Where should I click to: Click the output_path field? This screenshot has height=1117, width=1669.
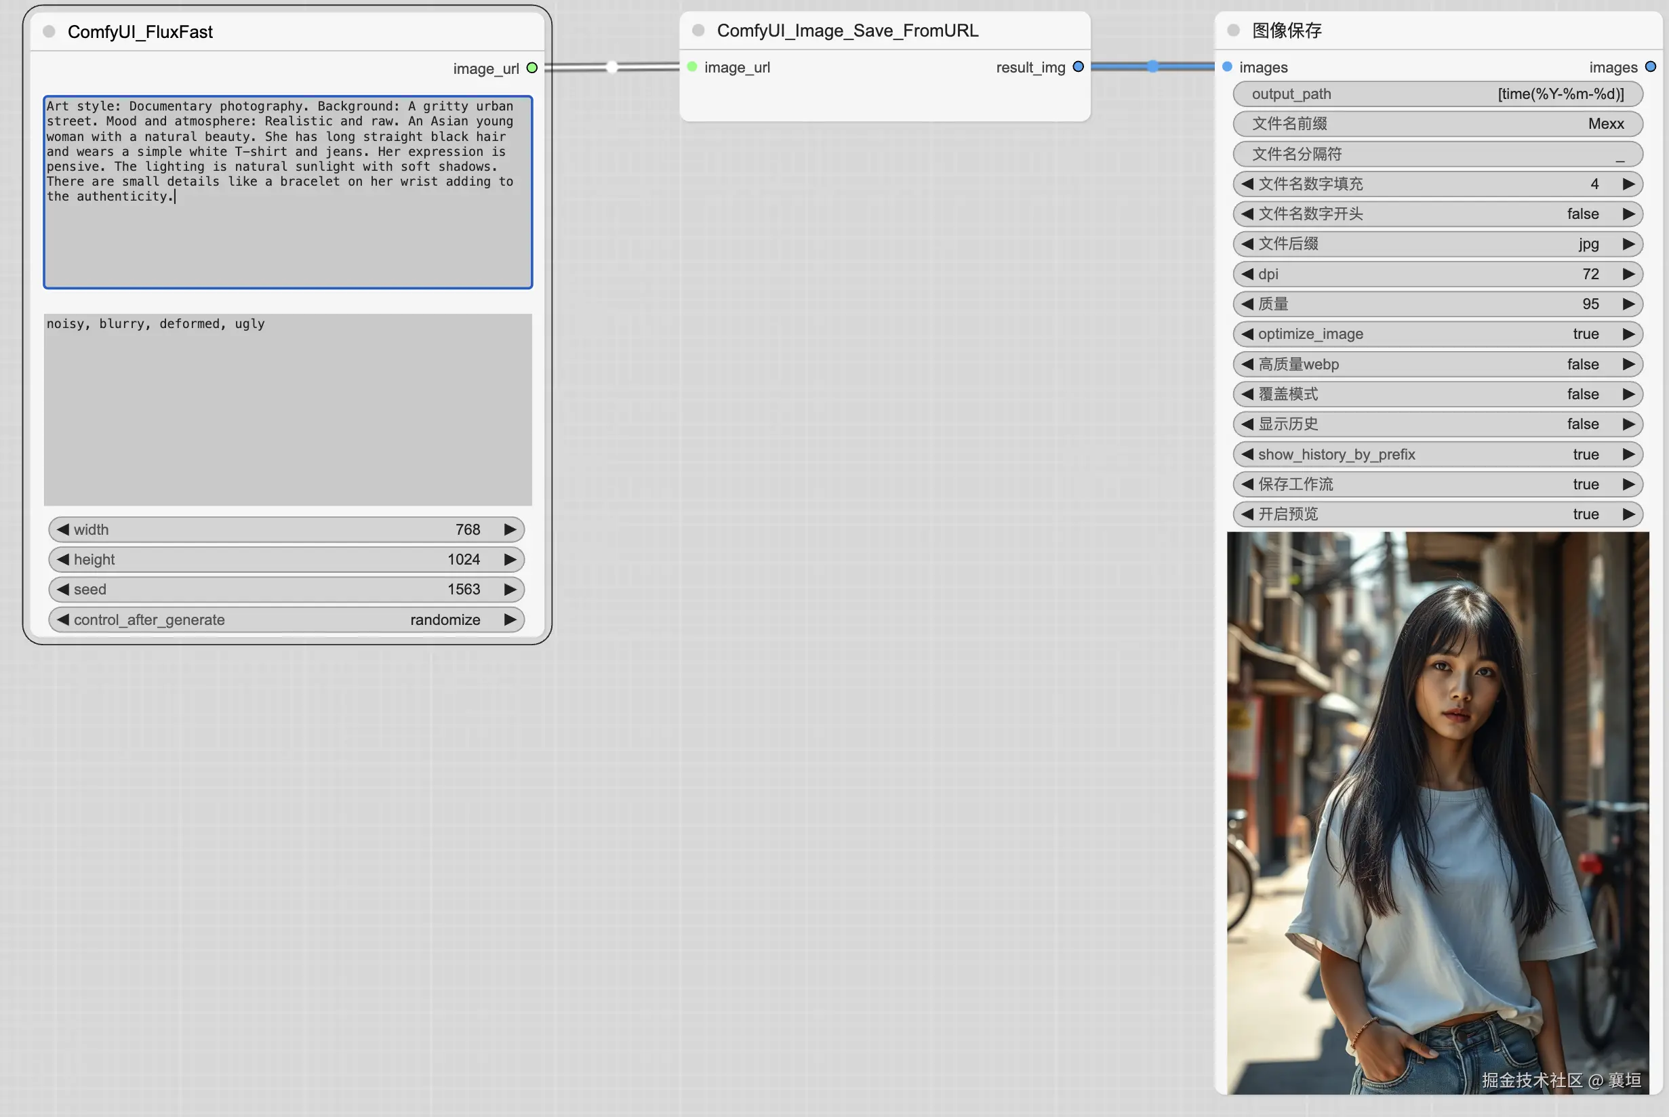(1436, 94)
